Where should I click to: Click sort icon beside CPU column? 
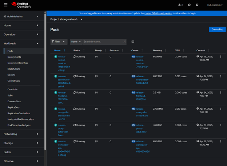pos(183,51)
